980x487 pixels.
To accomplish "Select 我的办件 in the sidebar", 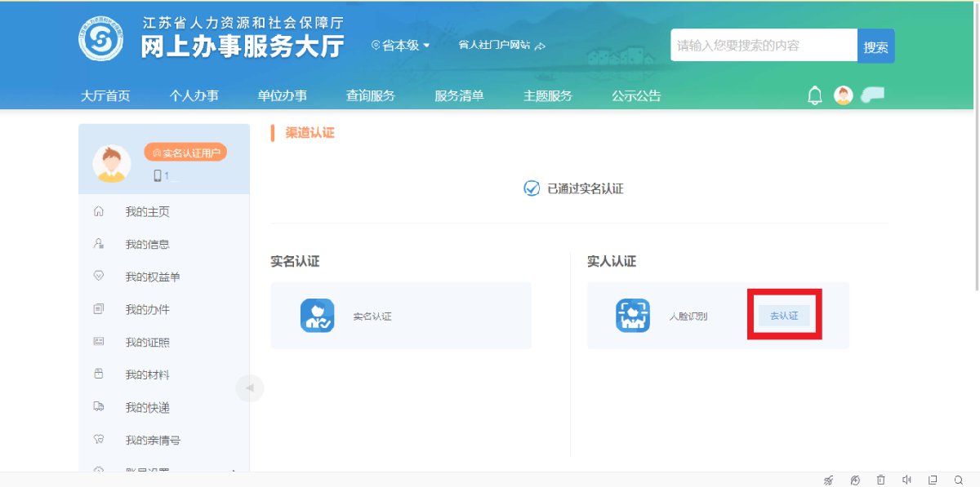I will [147, 310].
